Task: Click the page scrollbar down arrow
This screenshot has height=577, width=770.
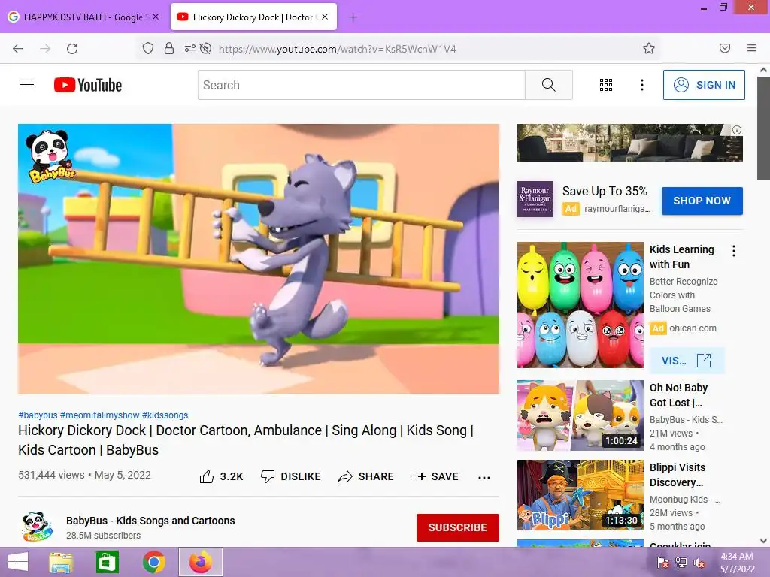Action: (x=763, y=541)
